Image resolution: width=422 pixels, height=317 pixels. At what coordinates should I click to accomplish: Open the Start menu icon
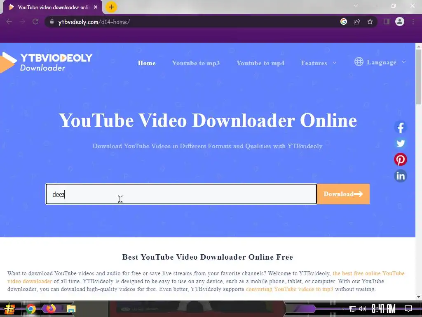[9, 309]
